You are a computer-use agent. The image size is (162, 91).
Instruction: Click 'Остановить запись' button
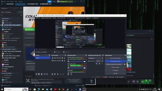[115, 61]
